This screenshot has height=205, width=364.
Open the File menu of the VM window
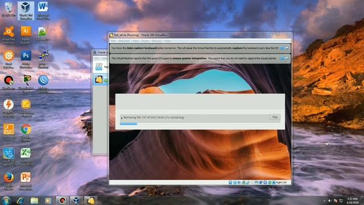click(x=113, y=41)
